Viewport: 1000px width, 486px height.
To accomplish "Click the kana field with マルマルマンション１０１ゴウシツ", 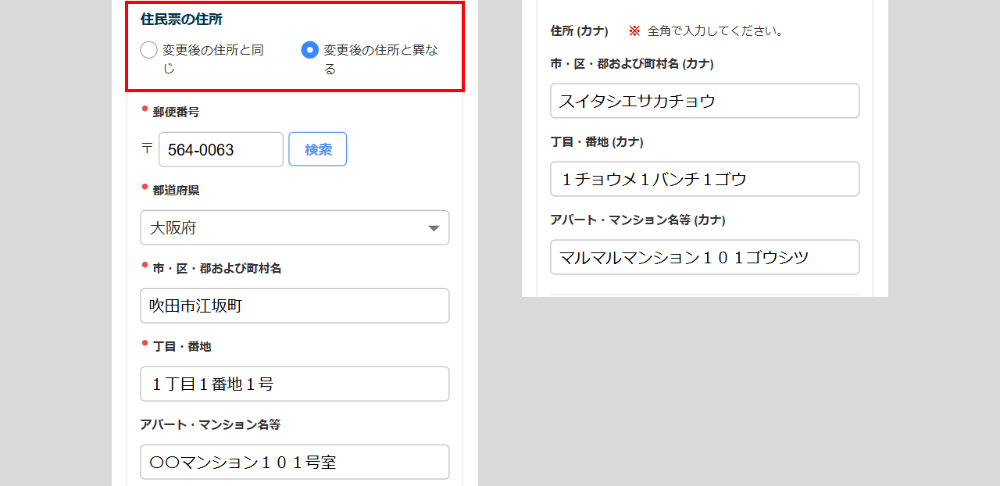I will tap(705, 257).
